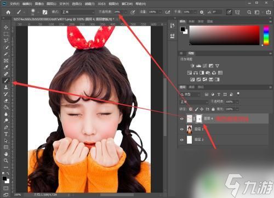Open layer filter 类型 dropdown

[x=190, y=94]
